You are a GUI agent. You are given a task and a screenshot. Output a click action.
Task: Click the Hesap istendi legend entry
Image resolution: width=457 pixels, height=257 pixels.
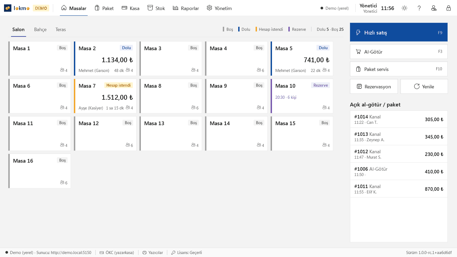269,29
